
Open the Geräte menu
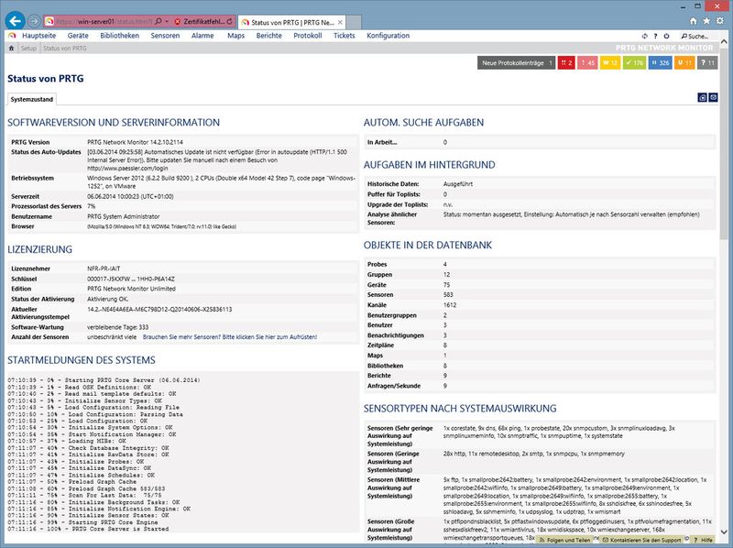coord(78,36)
